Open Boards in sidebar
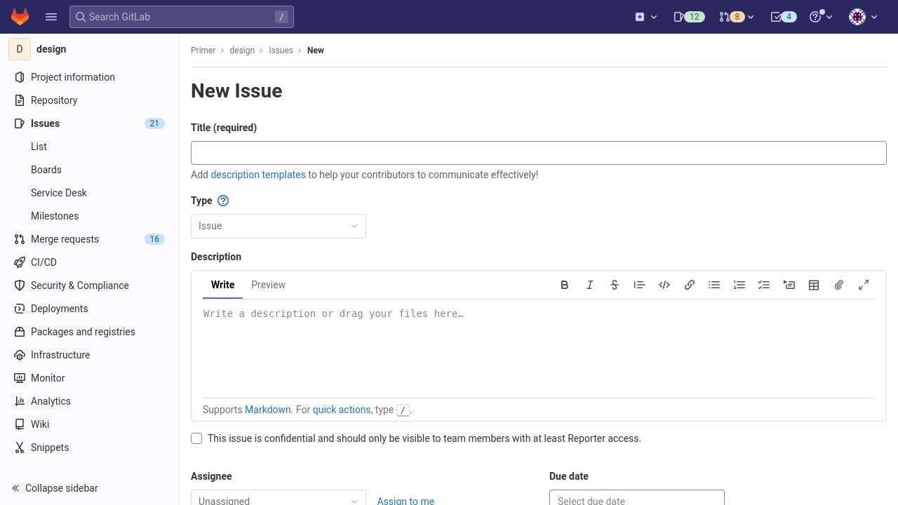The width and height of the screenshot is (898, 505). [x=46, y=170]
